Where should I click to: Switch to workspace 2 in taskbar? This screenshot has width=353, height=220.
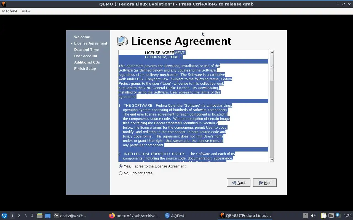19,216
